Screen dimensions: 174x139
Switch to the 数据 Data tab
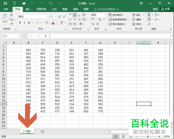click(65, 9)
